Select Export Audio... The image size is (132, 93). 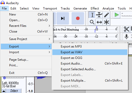pyautogui.click(x=90, y=64)
